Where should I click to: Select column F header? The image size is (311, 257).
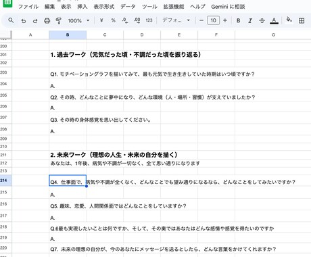tap(216, 35)
